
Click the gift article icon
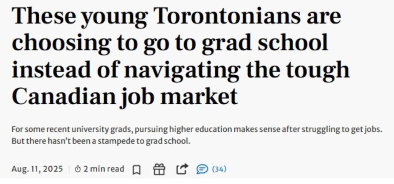(159, 169)
